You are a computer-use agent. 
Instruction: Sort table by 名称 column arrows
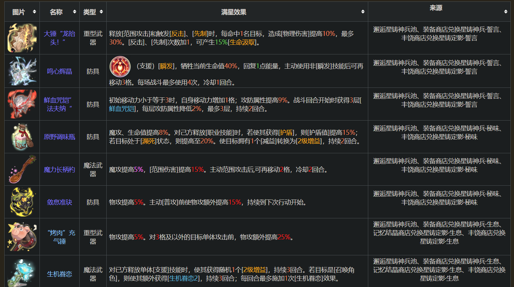click(75, 12)
